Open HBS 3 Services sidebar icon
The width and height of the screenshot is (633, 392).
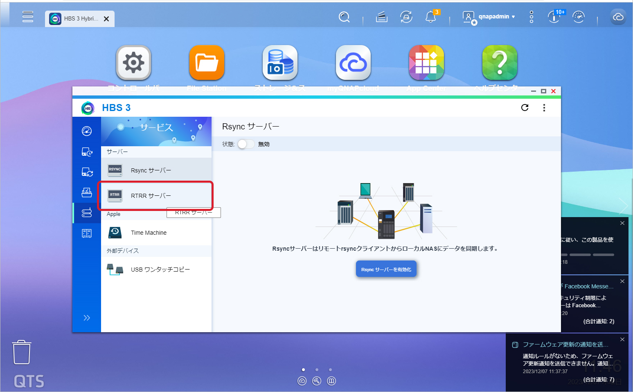pos(87,213)
